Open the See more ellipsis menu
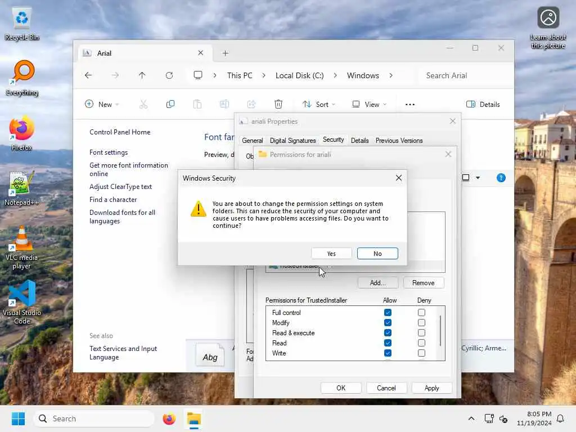 click(x=410, y=104)
